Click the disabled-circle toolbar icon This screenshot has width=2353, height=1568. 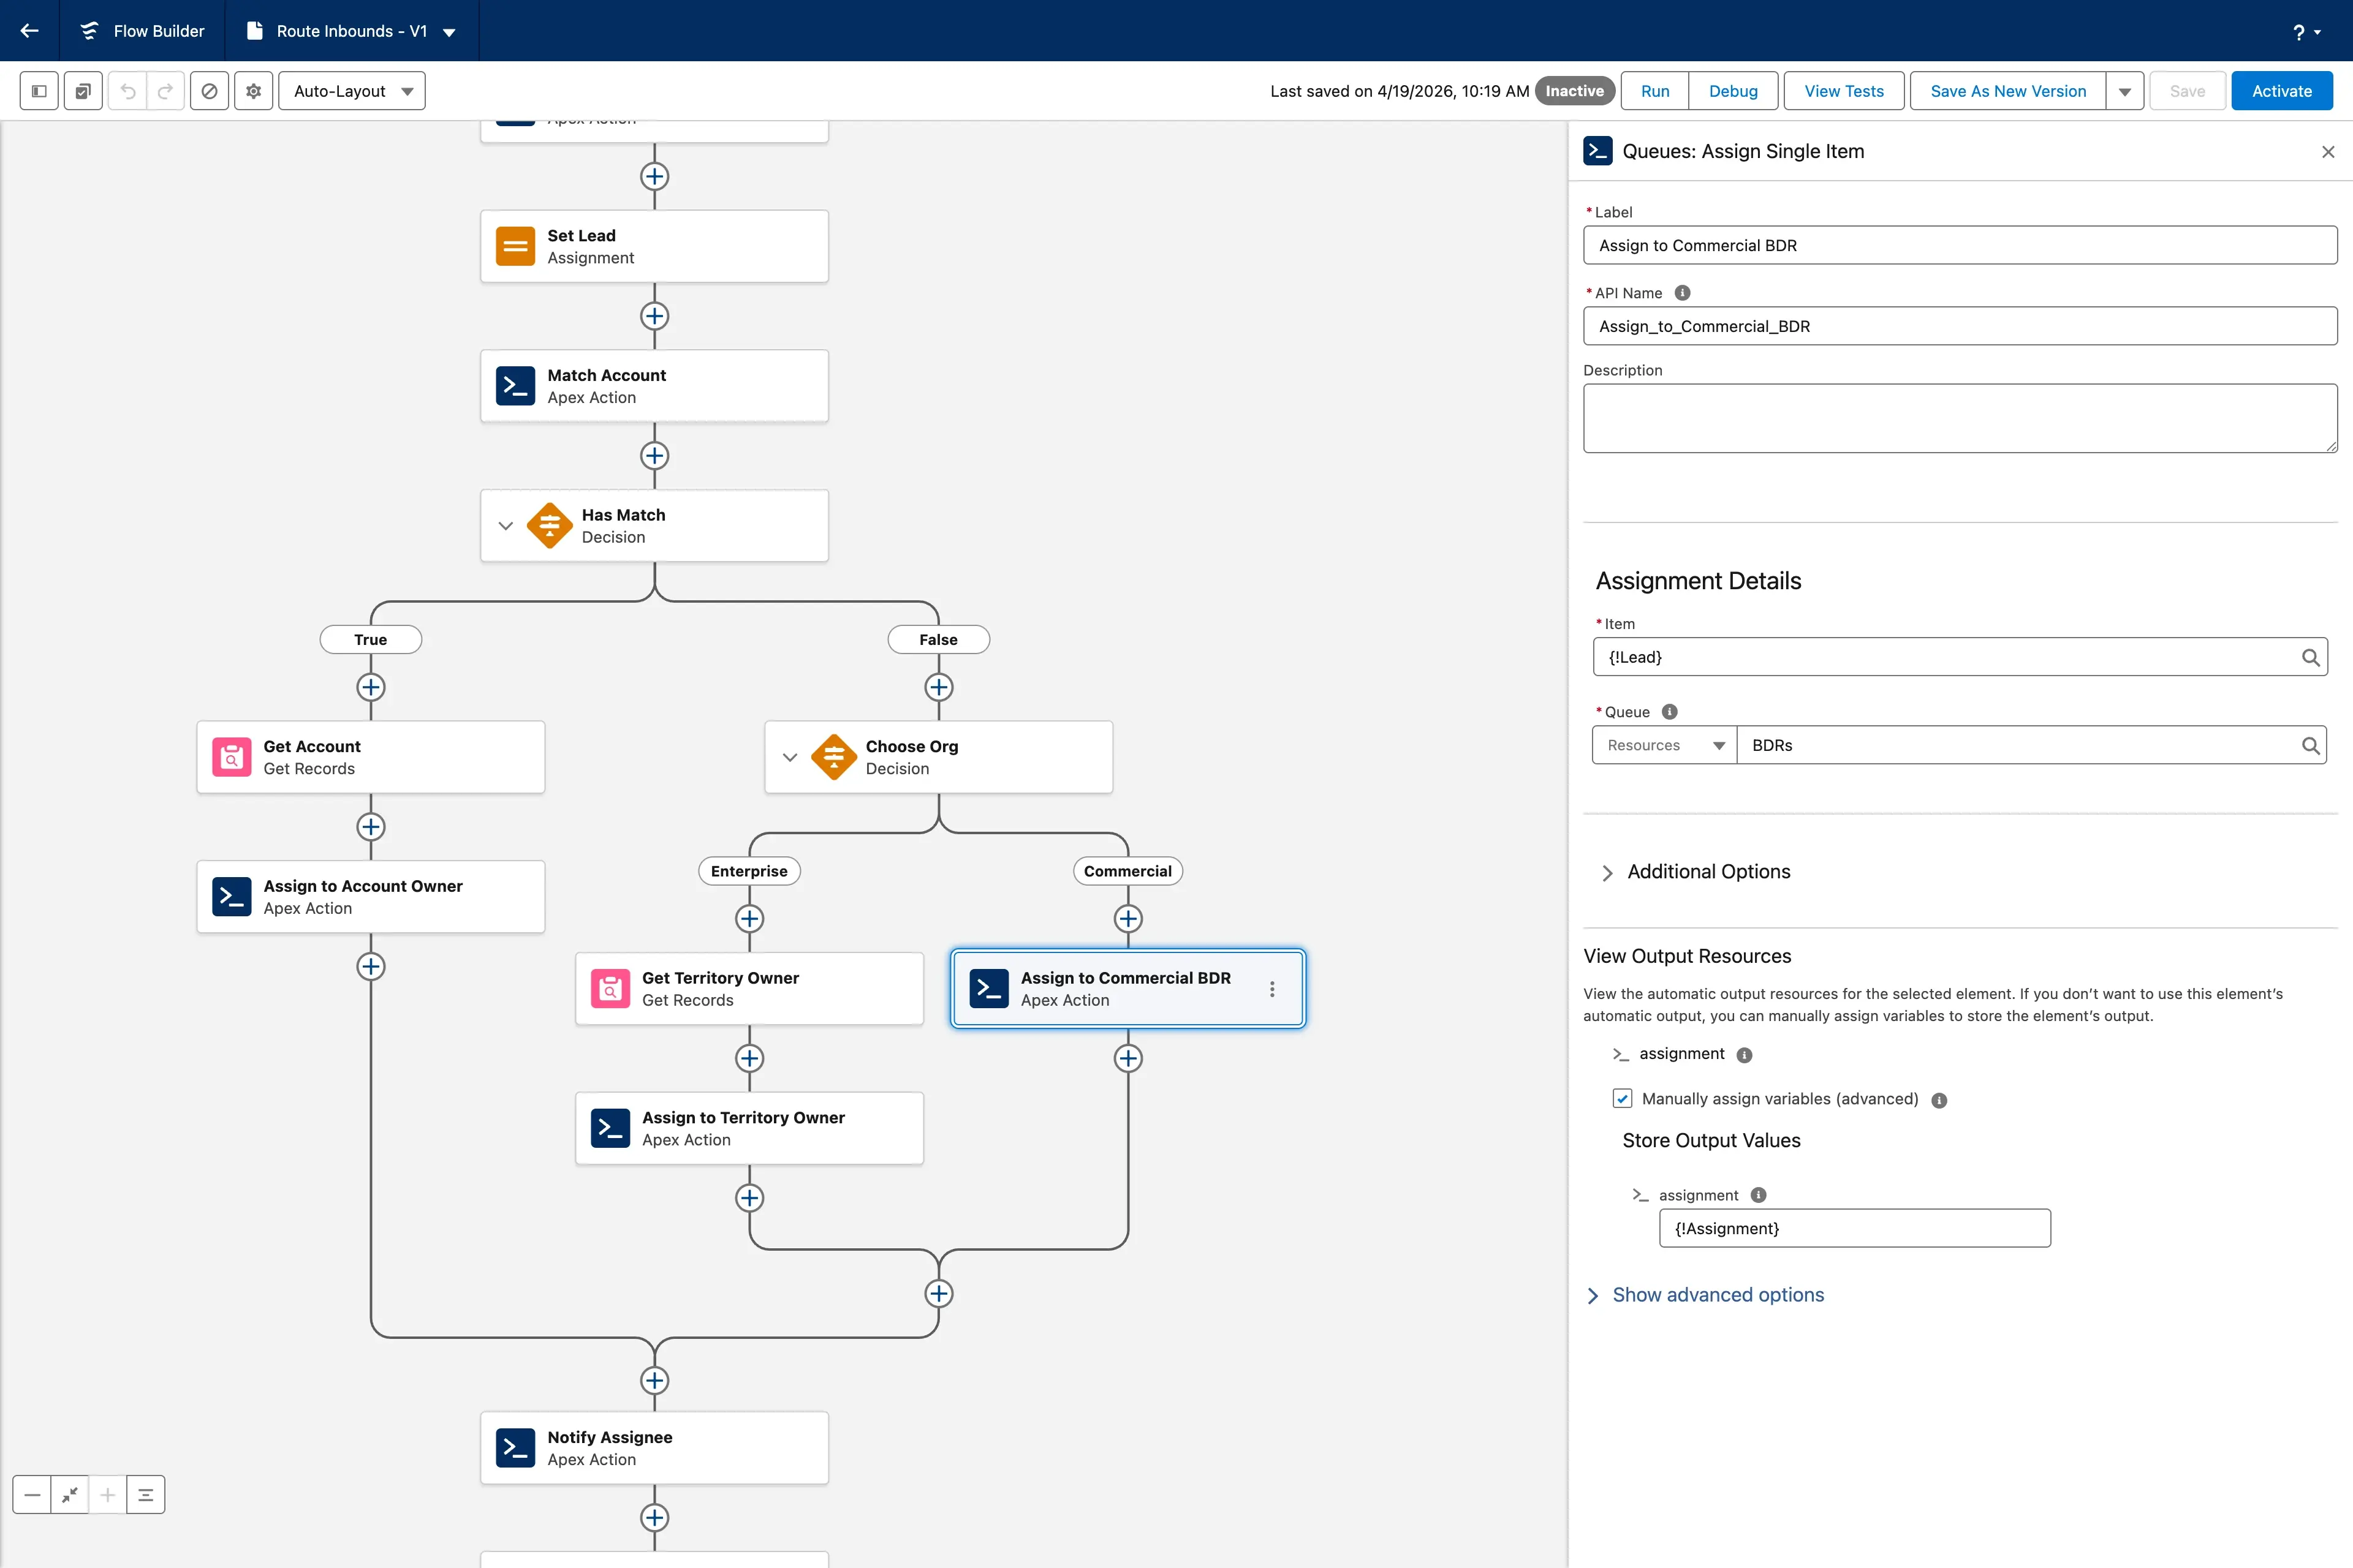click(x=209, y=91)
